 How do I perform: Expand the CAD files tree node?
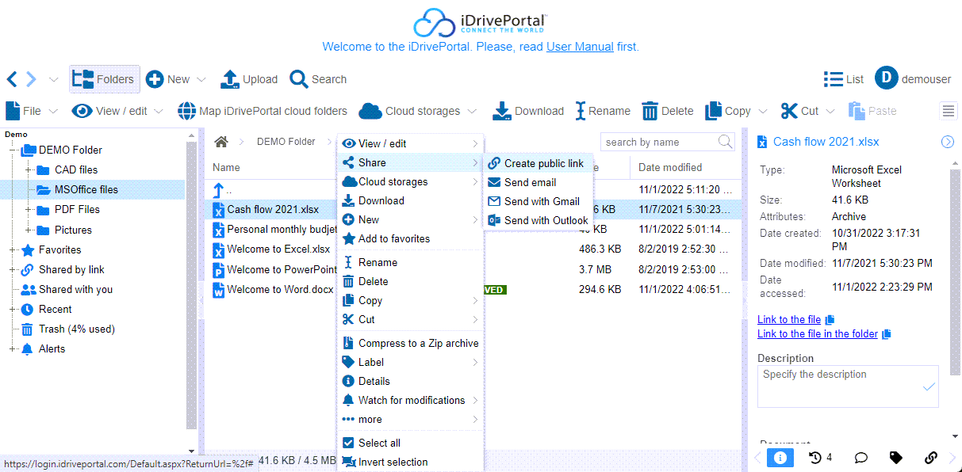(x=29, y=169)
